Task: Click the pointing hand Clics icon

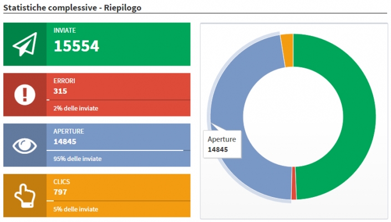Action: (25, 195)
